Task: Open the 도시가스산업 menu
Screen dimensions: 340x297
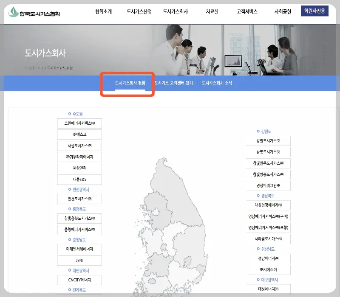Action: click(x=139, y=11)
